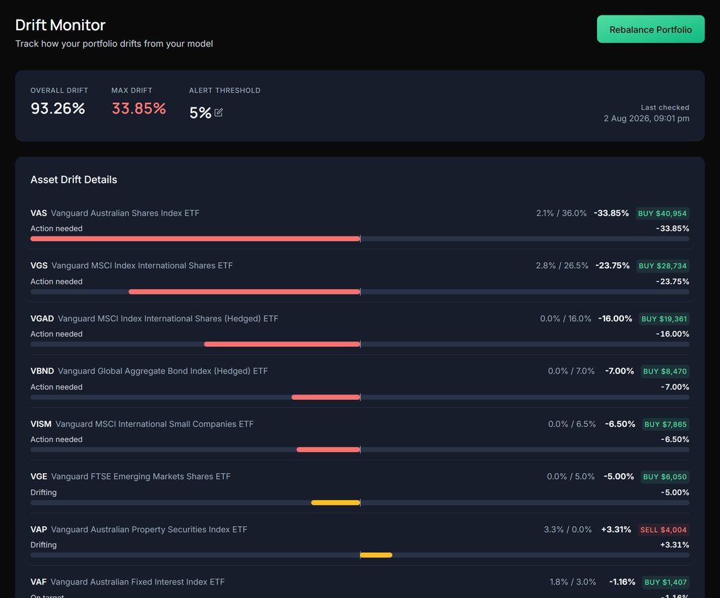
Task: Click the last checked timestamp 2 Aug 2026
Action: tap(647, 118)
